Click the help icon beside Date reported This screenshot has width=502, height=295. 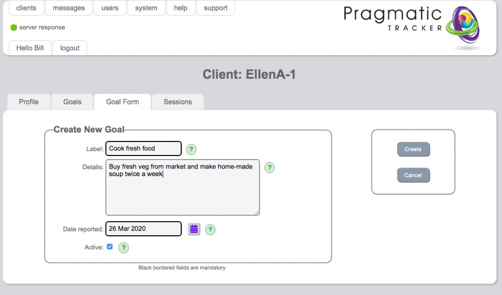coord(210,229)
